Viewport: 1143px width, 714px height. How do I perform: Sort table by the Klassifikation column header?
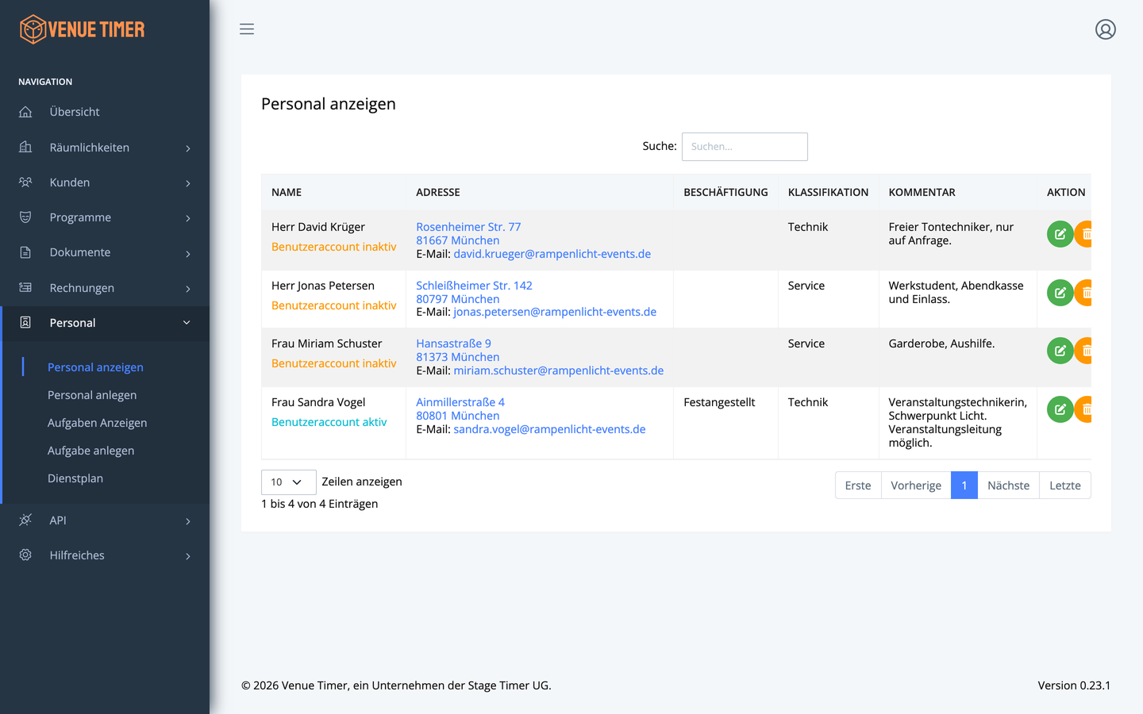tap(828, 192)
